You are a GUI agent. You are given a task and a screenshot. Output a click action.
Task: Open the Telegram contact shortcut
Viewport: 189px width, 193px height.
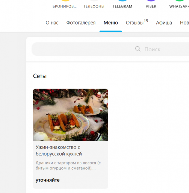(122, 5)
